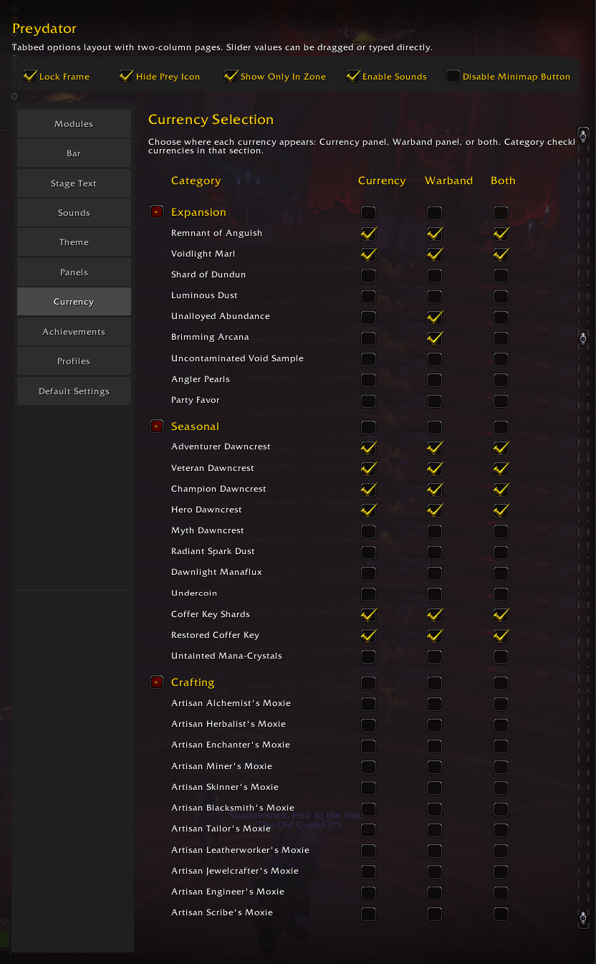Image resolution: width=596 pixels, height=964 pixels.
Task: Check Angler Pearls Warband checkbox
Action: point(435,380)
